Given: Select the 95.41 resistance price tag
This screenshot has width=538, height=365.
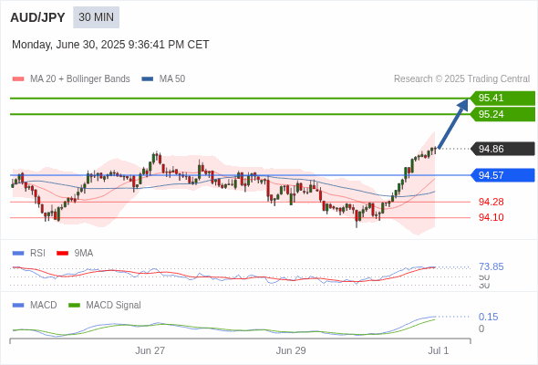Looking at the screenshot, I should coord(502,98).
